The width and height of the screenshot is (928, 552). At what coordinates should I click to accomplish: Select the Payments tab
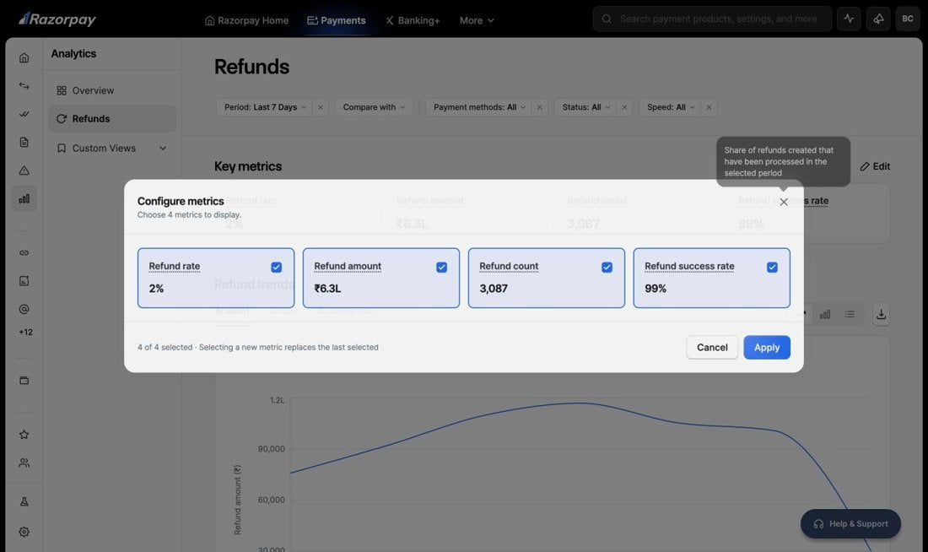click(336, 20)
